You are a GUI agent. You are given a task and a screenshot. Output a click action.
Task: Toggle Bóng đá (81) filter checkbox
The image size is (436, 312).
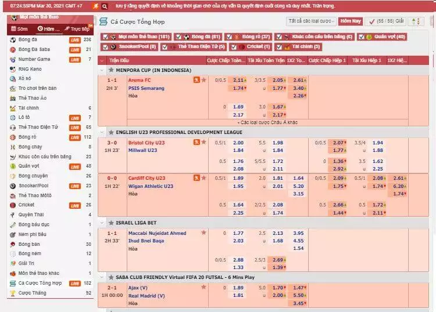tap(178, 37)
